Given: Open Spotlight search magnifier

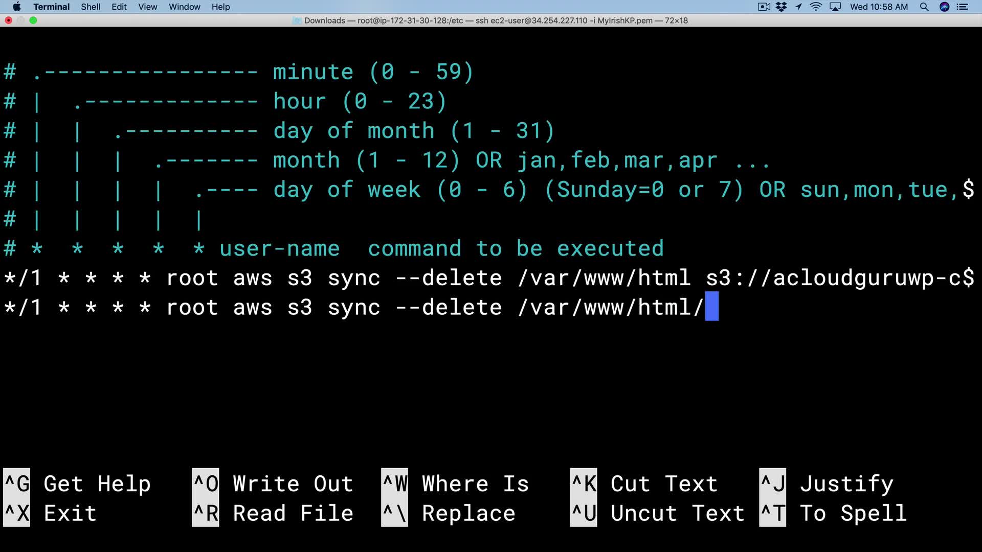Looking at the screenshot, I should click(x=924, y=7).
